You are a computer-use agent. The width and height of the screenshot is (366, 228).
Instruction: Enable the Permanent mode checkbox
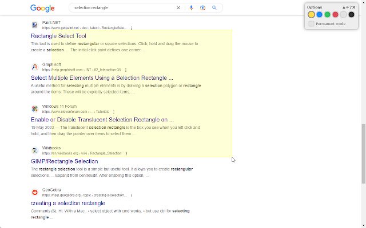tap(311, 23)
